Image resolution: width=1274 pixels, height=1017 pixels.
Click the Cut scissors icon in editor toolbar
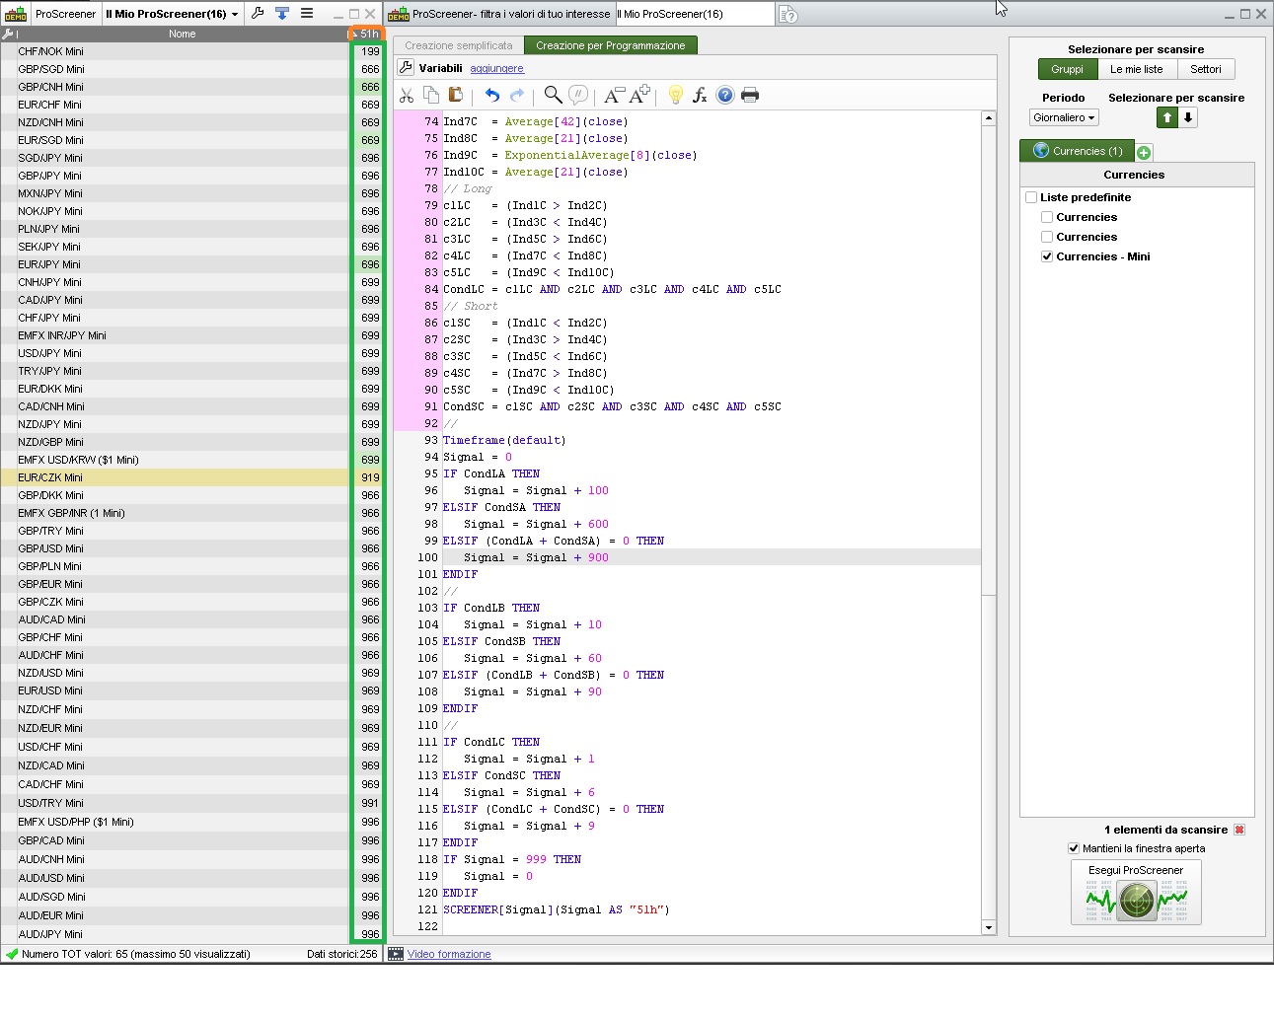(406, 95)
